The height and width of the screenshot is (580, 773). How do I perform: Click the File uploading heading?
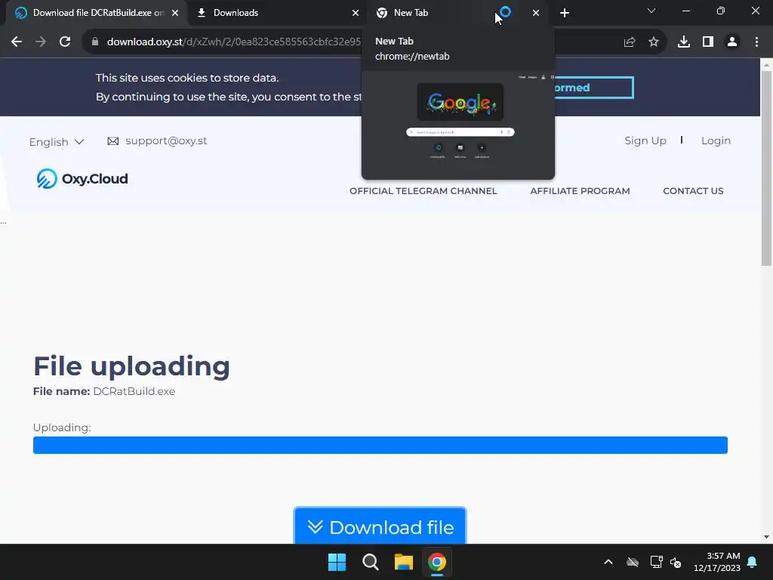click(x=131, y=366)
